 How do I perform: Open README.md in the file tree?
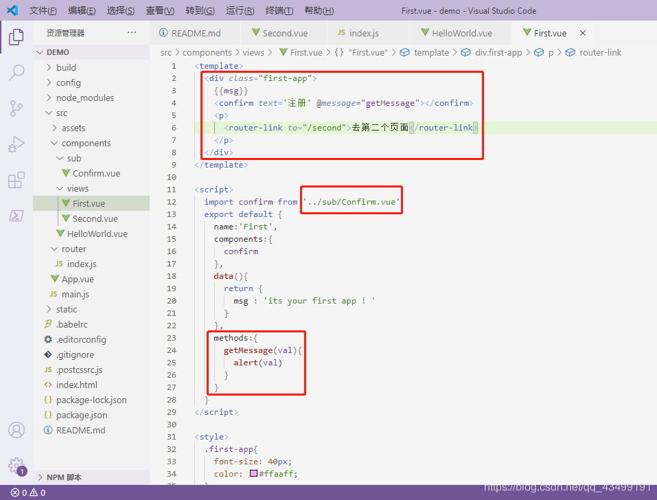[x=91, y=429]
